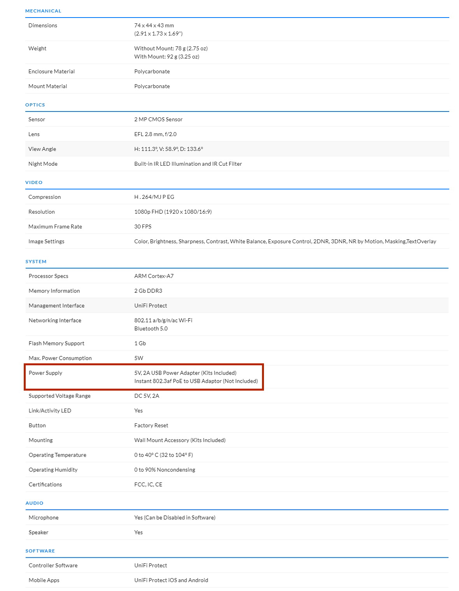This screenshot has width=459, height=591.
Task: Click the OPTICS section heading
Action: 35,105
